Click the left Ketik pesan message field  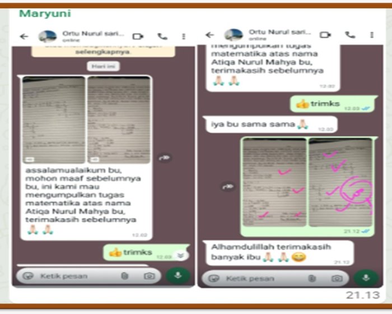(x=88, y=276)
